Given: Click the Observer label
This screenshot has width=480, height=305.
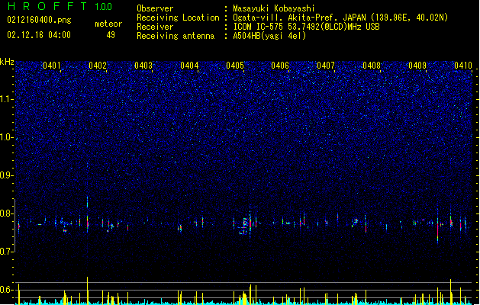Looking at the screenshot, I should click(155, 8).
